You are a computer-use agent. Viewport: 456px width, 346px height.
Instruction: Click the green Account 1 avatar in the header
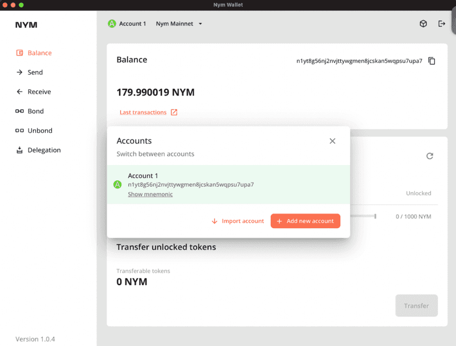pyautogui.click(x=112, y=24)
